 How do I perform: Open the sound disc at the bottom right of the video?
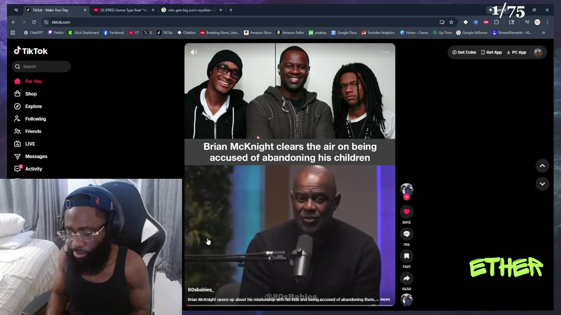[x=406, y=299]
